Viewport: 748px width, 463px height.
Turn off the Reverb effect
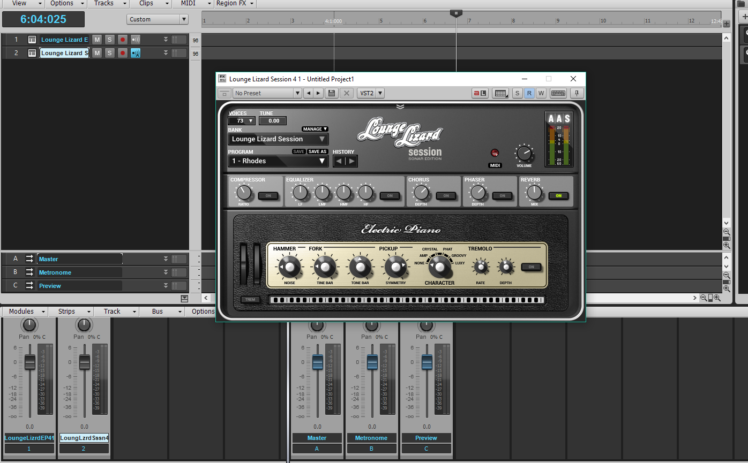[558, 196]
